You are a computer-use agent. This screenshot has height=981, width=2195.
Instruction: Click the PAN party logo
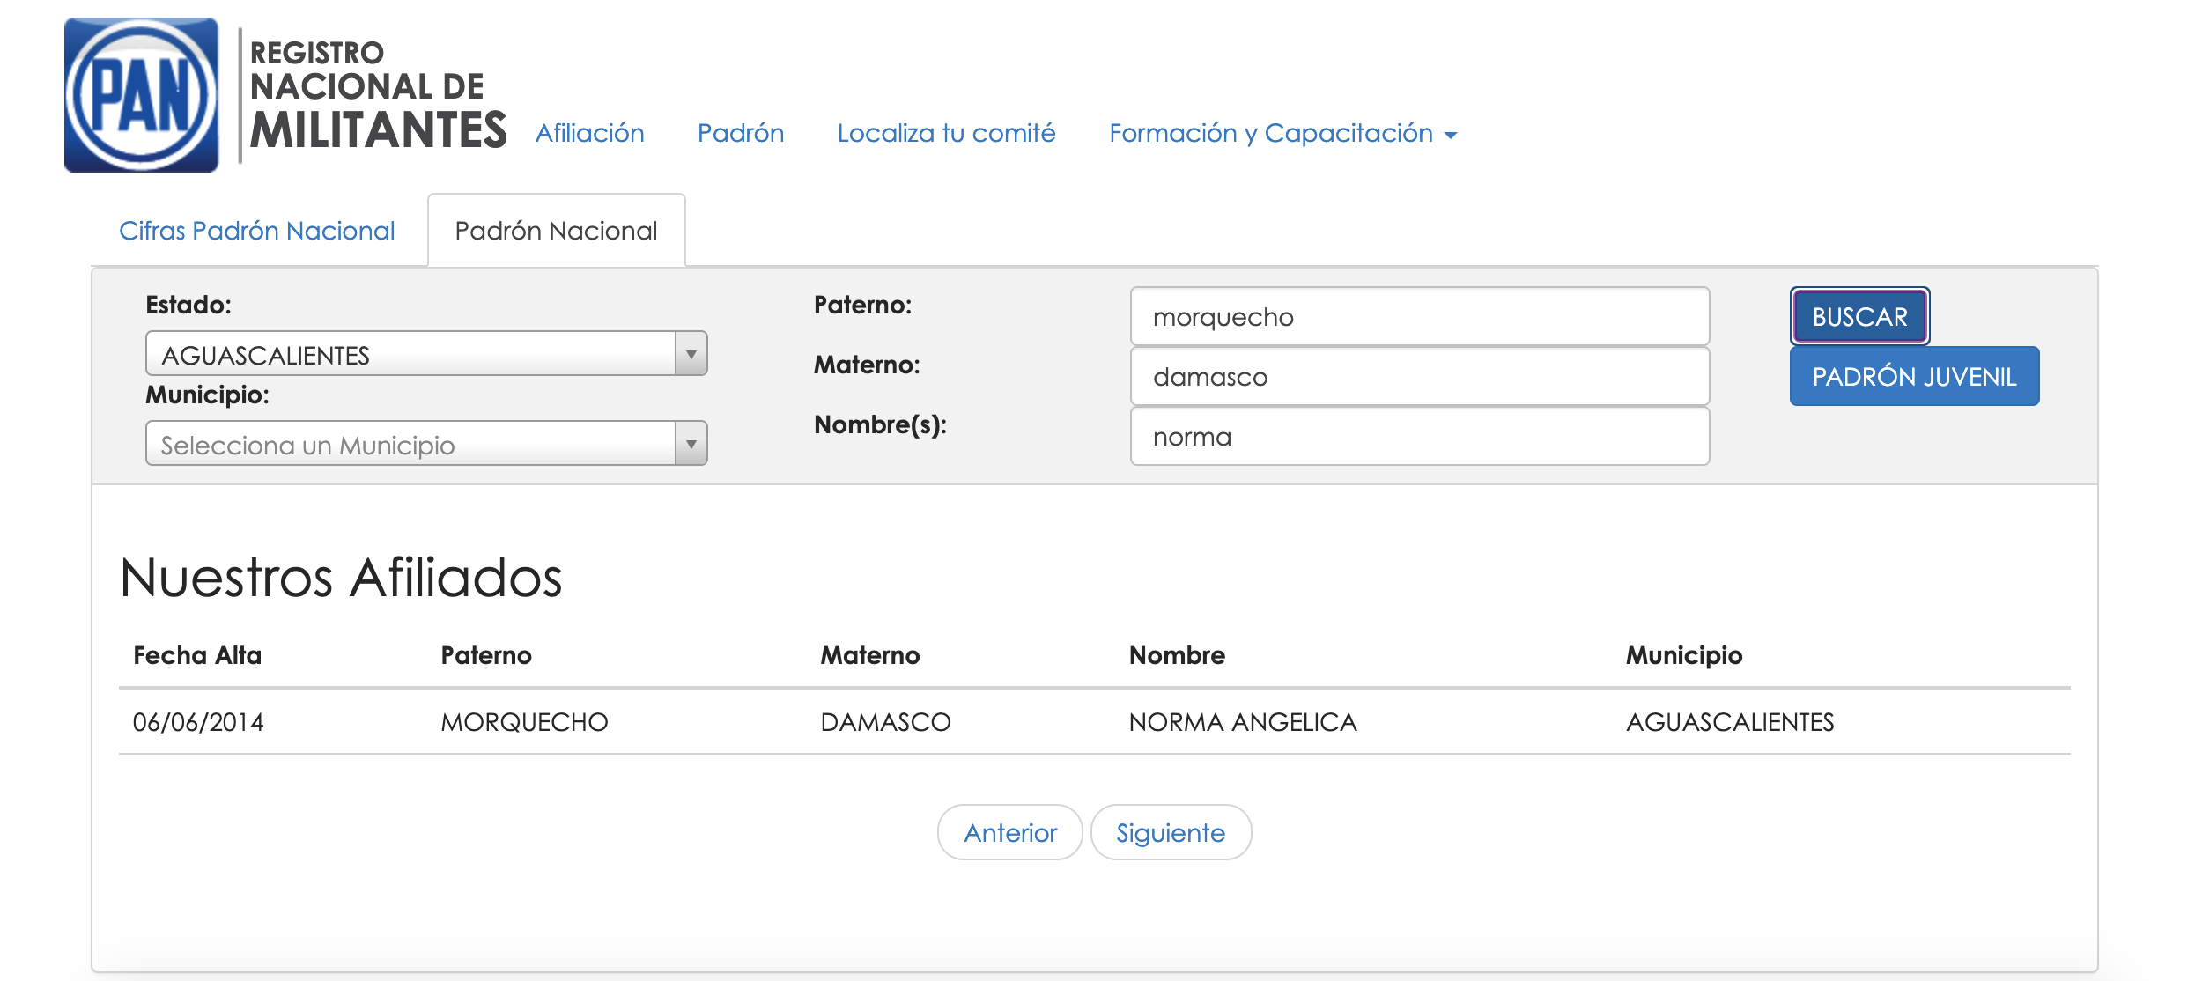141,95
